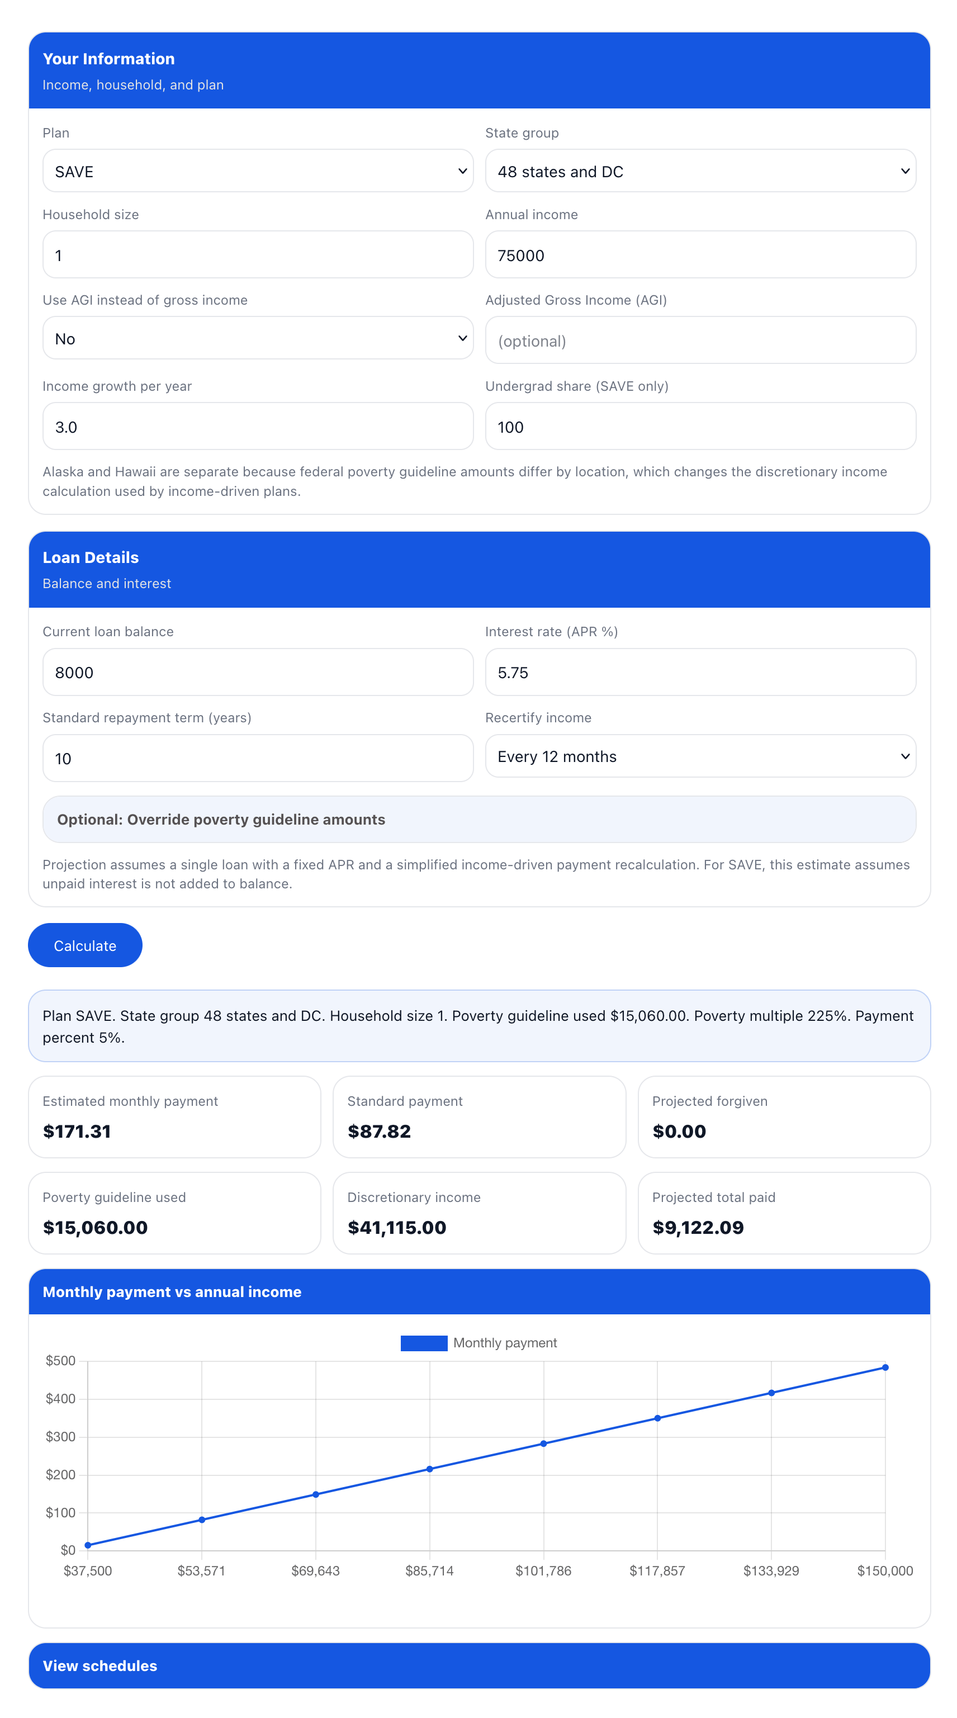
Task: Open the Recertify income dropdown
Action: pos(699,756)
